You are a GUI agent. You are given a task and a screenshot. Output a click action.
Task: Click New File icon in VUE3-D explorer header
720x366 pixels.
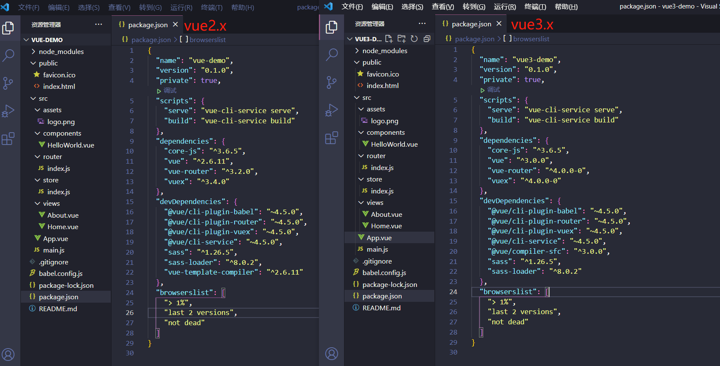[x=389, y=39]
